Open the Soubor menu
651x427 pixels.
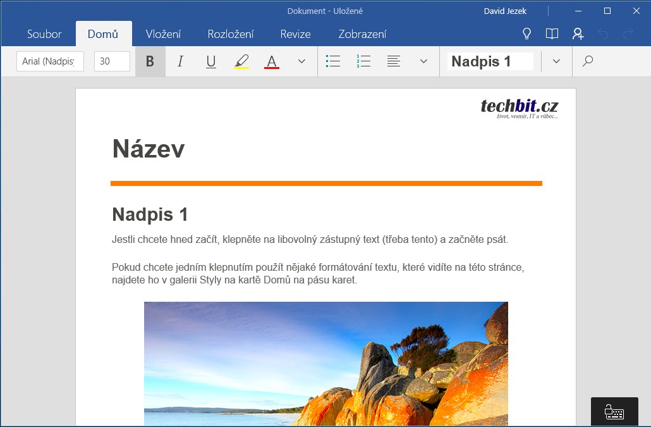44,34
